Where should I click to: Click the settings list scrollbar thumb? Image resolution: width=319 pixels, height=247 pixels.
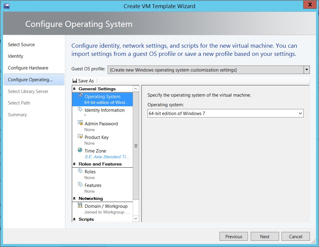136,146
